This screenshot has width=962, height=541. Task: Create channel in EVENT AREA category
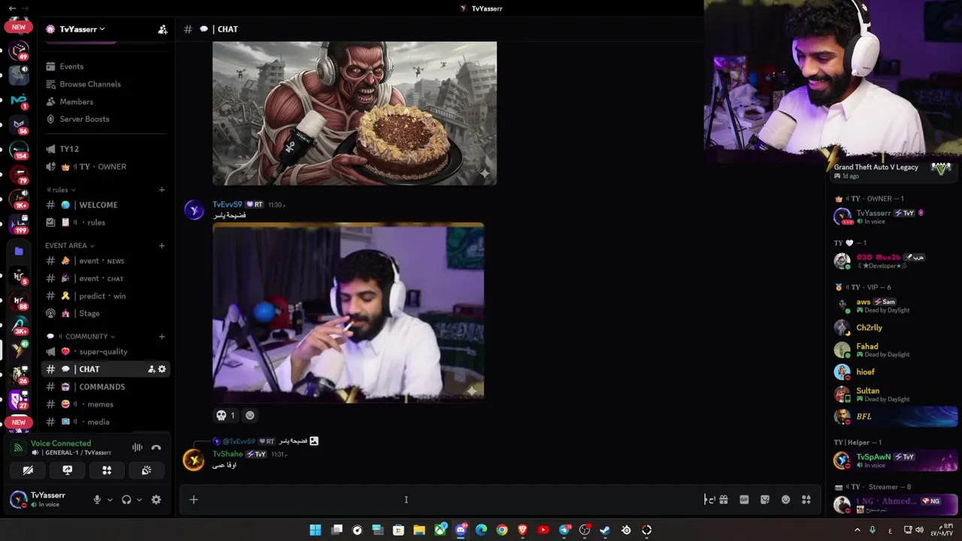tap(162, 246)
